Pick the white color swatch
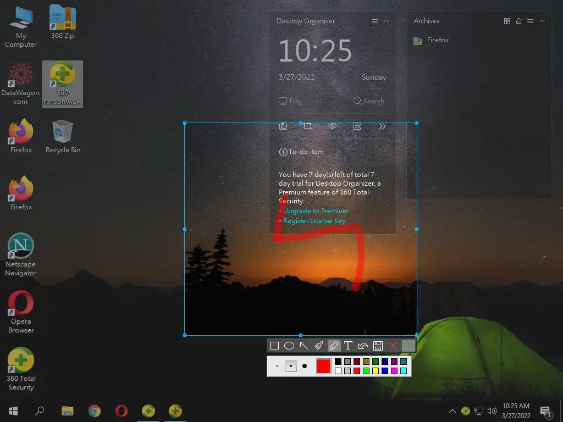The width and height of the screenshot is (563, 422). pyautogui.click(x=338, y=371)
